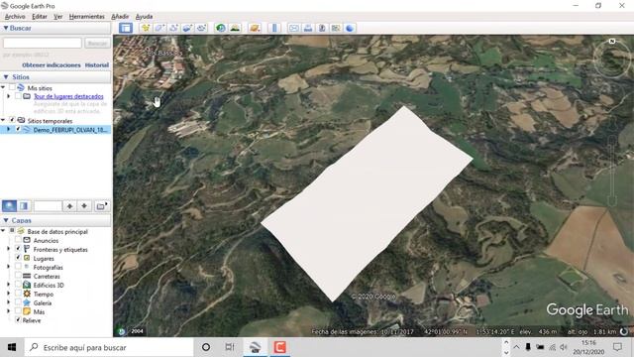Click the Print toolbar icon
This screenshot has height=357, width=634.
[308, 28]
